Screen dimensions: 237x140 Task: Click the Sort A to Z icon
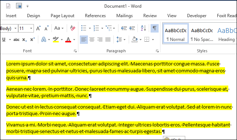143,28
